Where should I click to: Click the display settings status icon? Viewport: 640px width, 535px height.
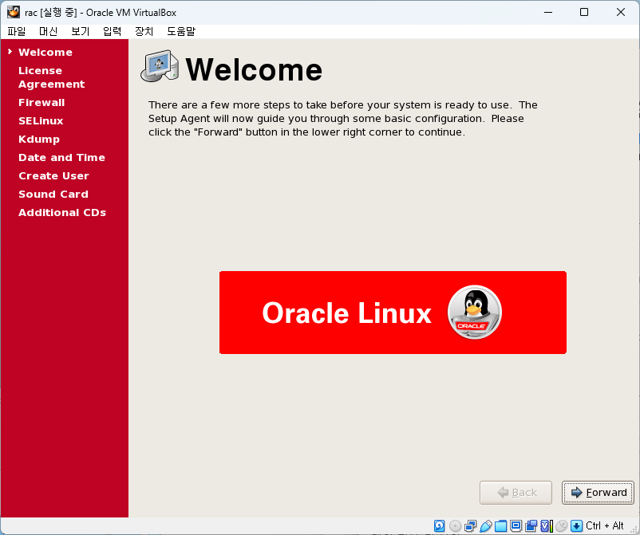point(516,526)
